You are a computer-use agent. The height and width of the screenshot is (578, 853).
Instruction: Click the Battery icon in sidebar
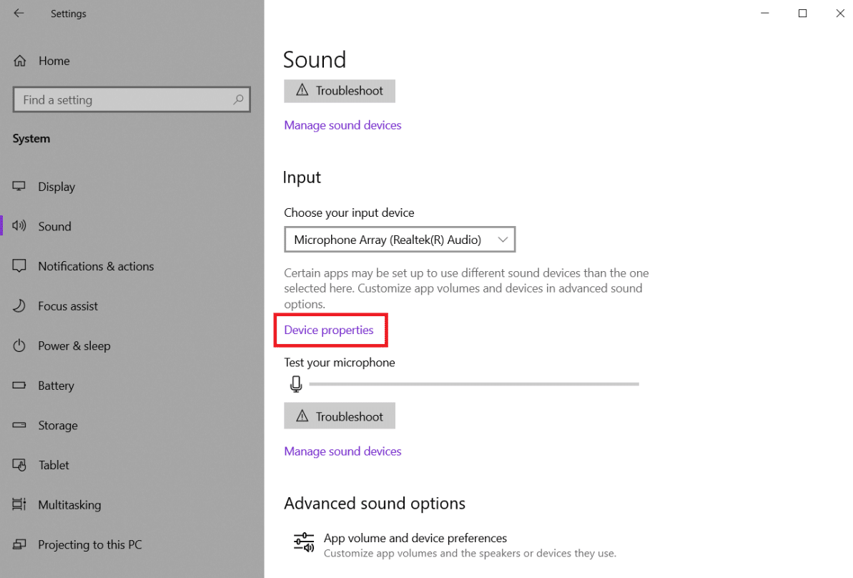pos(19,386)
